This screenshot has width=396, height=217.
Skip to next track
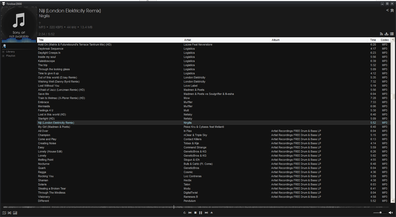pyautogui.click(x=206, y=213)
